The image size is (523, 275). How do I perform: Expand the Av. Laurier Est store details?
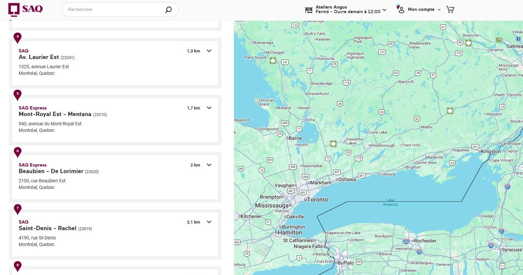point(209,51)
